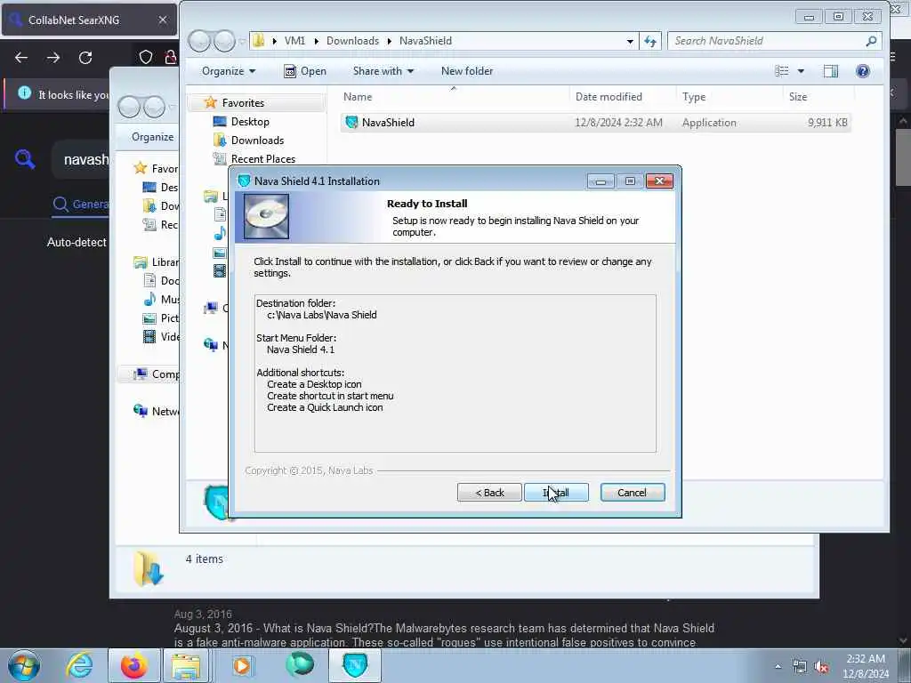Click the NavaShield breadcrumb in address bar
Image resolution: width=911 pixels, height=683 pixels.
click(425, 41)
